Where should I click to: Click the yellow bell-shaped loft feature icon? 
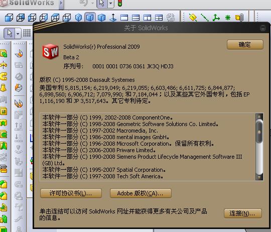4,88
